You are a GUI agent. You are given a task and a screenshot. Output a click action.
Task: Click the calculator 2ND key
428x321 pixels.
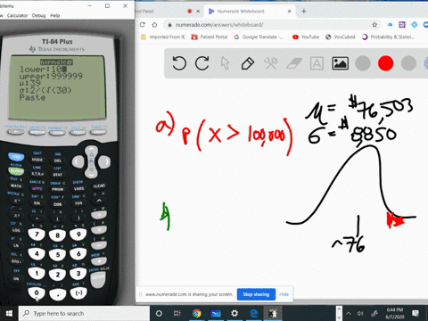tap(16, 157)
